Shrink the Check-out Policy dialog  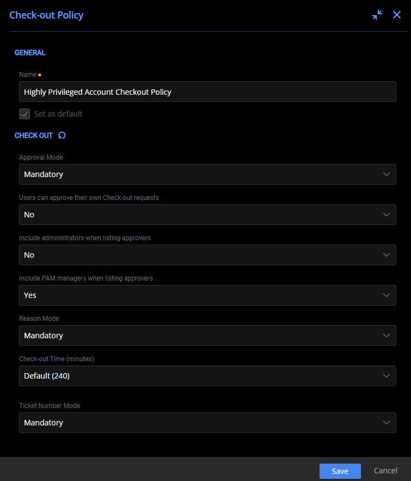point(377,15)
